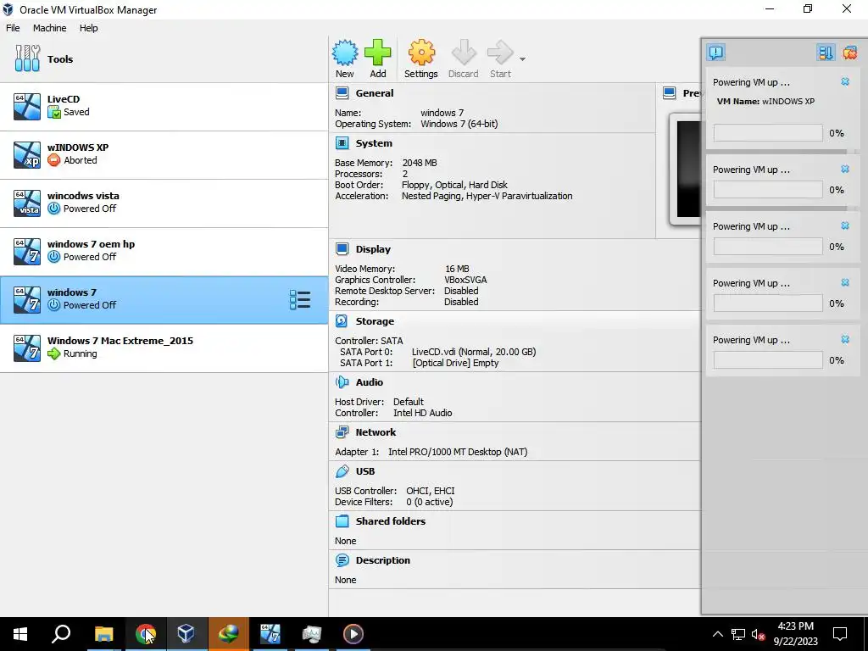868x651 pixels.
Task: Close the third Powering VM up notification
Action: coord(845,225)
